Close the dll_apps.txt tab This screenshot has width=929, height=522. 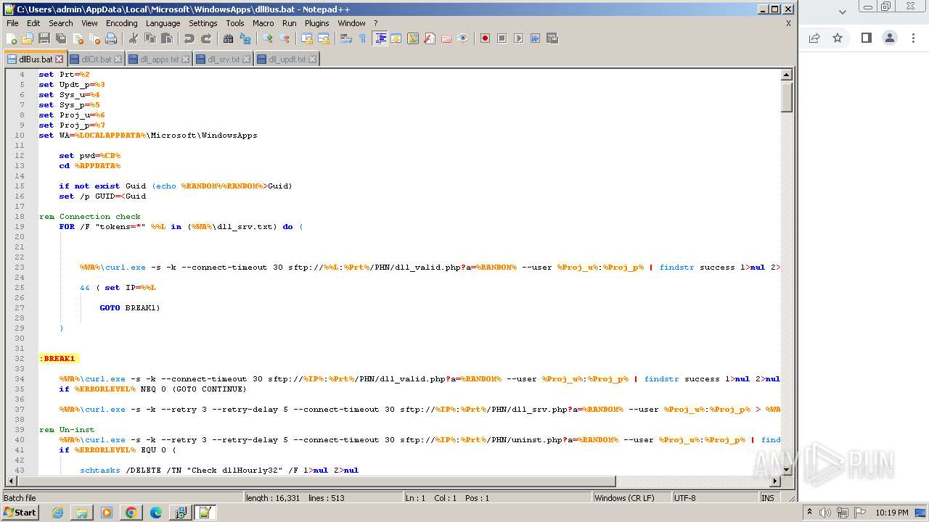click(x=185, y=59)
